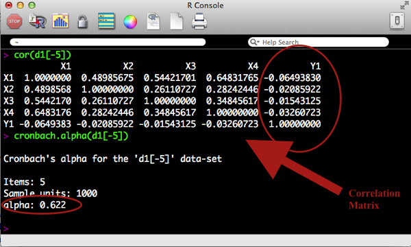The width and height of the screenshot is (411, 247).
Task: Click the printer icon
Action: click(199, 21)
